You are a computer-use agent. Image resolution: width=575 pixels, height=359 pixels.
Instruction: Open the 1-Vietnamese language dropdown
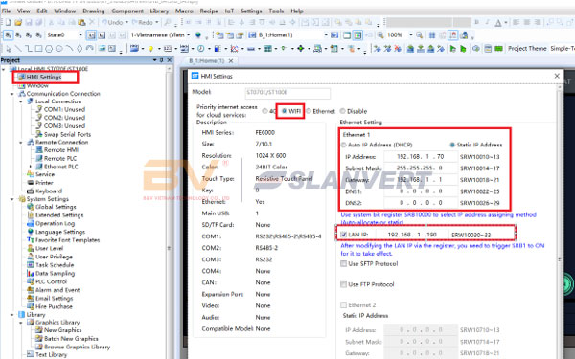[x=189, y=35]
